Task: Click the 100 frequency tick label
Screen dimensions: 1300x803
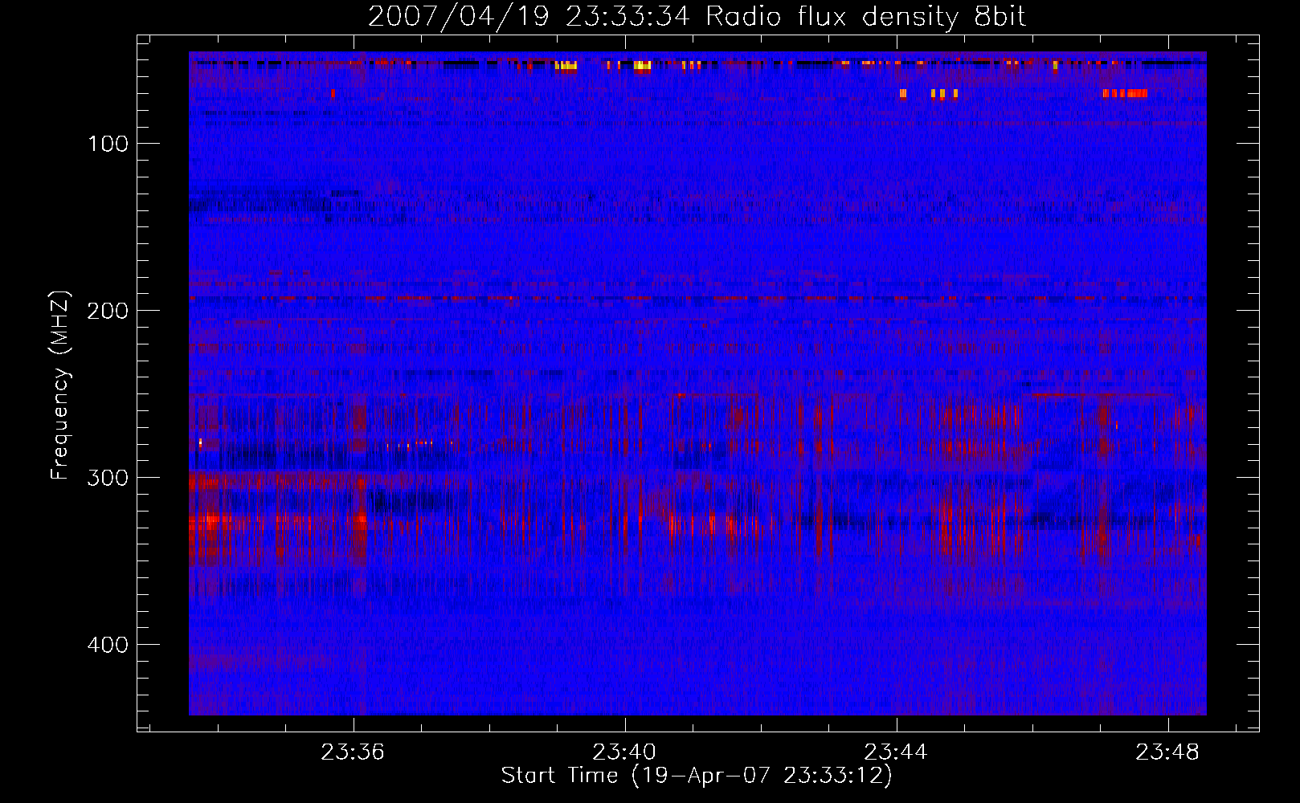Action: coord(108,145)
